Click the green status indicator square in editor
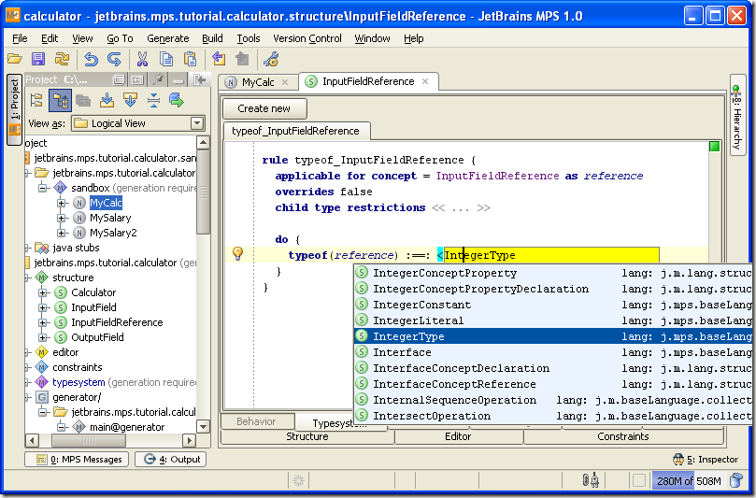Viewport: 756px width, 498px height. (x=714, y=146)
